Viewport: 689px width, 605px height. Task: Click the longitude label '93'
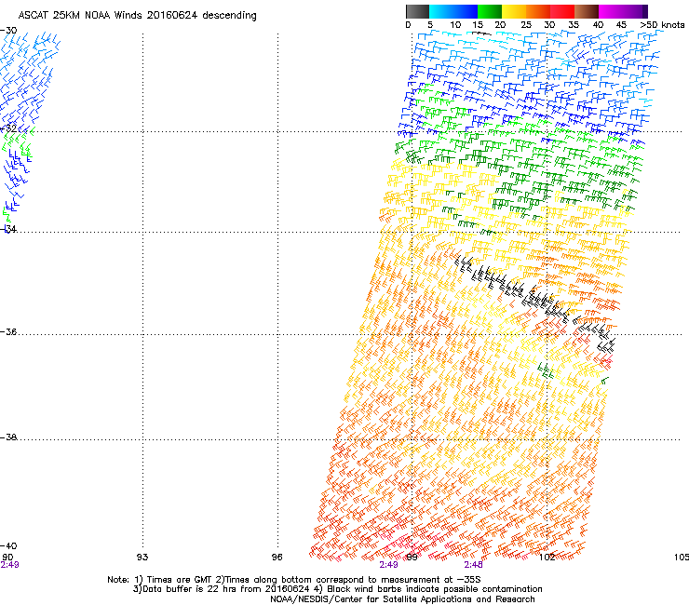142,557
